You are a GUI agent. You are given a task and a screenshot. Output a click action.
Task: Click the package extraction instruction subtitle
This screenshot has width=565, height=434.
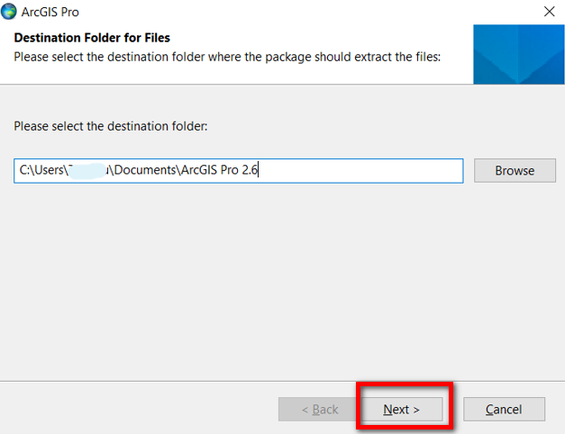[227, 57]
